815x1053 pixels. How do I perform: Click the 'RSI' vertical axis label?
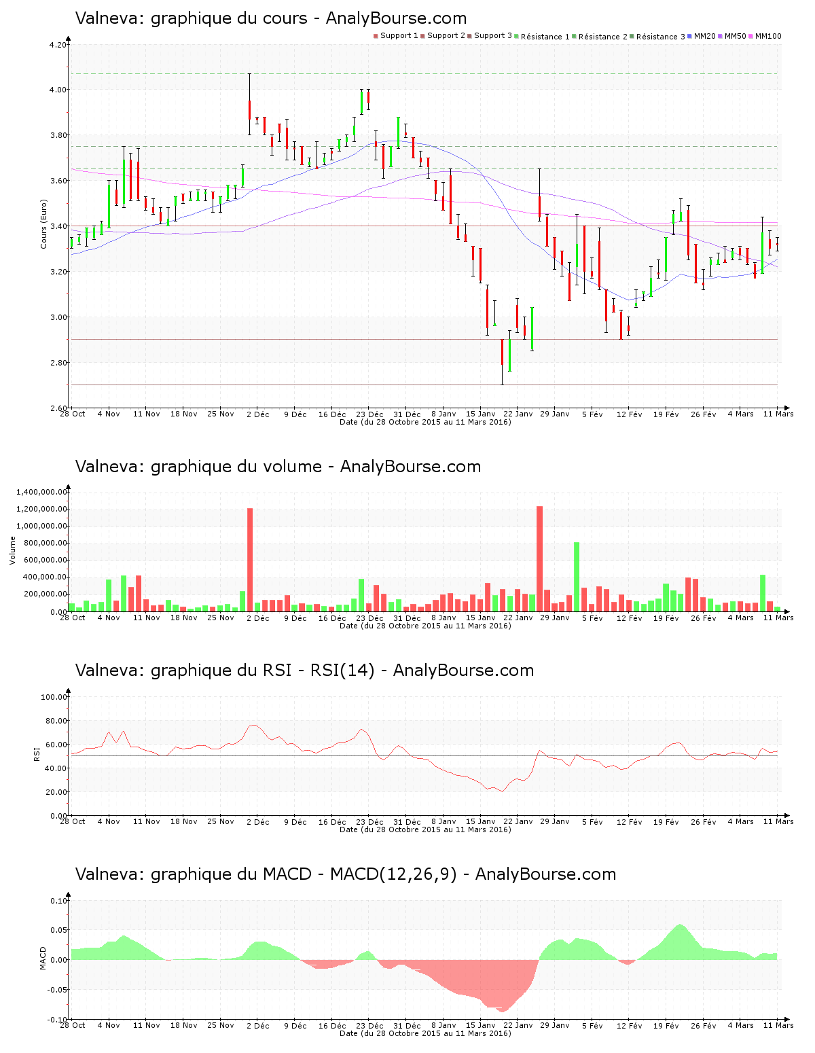click(37, 753)
